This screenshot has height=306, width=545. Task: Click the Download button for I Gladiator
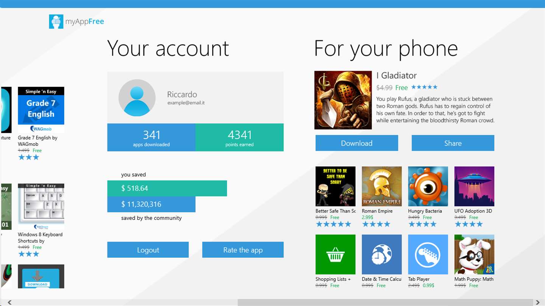(357, 143)
